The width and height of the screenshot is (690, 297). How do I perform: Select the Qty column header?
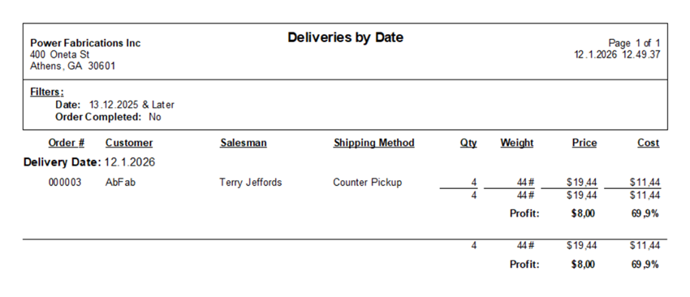[468, 143]
